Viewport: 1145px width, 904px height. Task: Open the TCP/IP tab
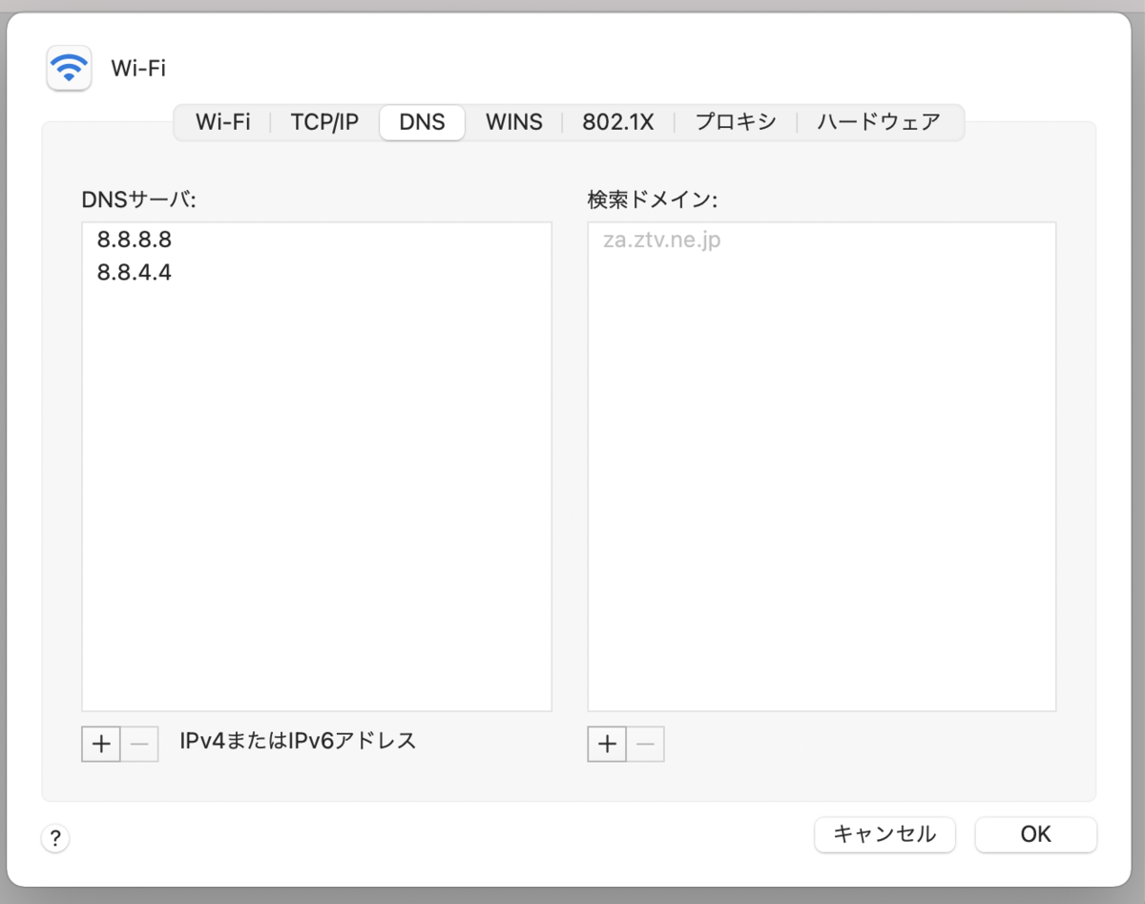[x=324, y=122]
